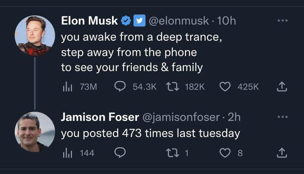Reply to Jamison Foser's tweet
Screen dimensions: 304x174
pyautogui.click(x=120, y=153)
